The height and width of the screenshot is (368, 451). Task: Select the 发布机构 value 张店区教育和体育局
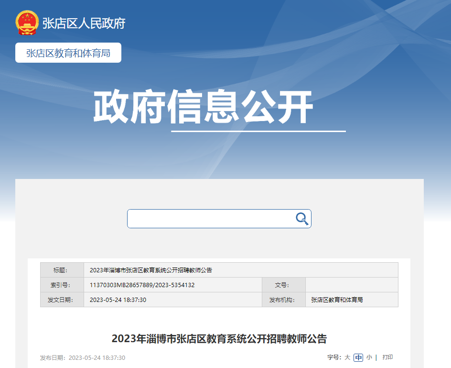(337, 300)
